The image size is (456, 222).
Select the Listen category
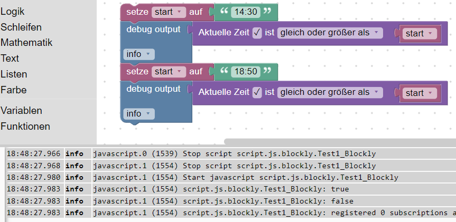click(14, 74)
